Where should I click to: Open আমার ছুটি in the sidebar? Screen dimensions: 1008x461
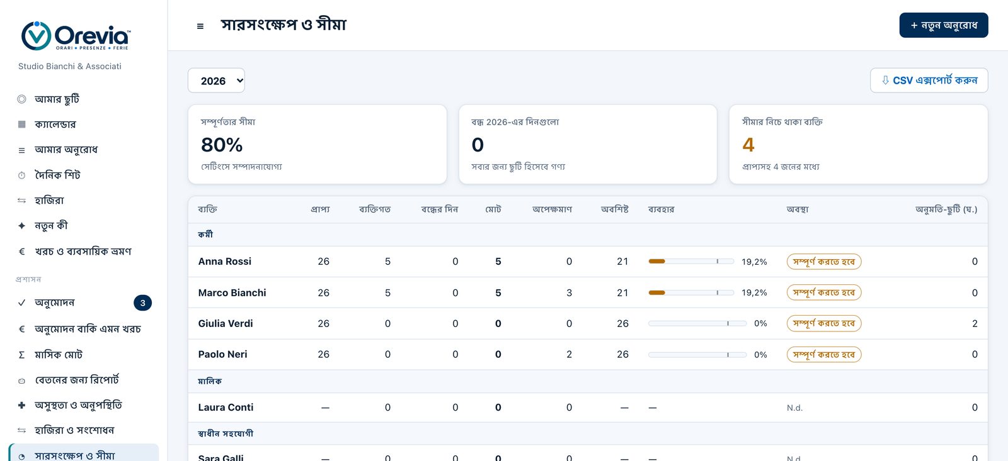click(x=84, y=99)
